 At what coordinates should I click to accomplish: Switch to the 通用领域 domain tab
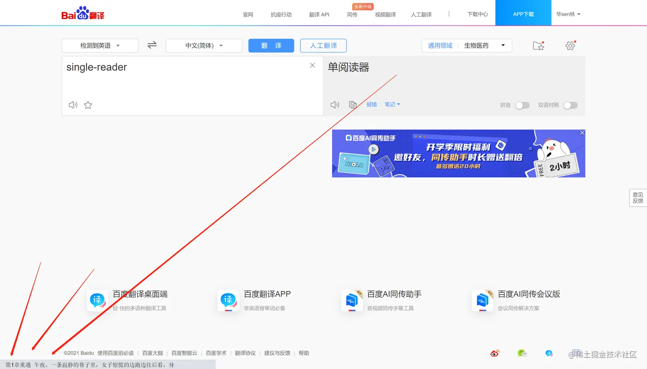point(439,45)
